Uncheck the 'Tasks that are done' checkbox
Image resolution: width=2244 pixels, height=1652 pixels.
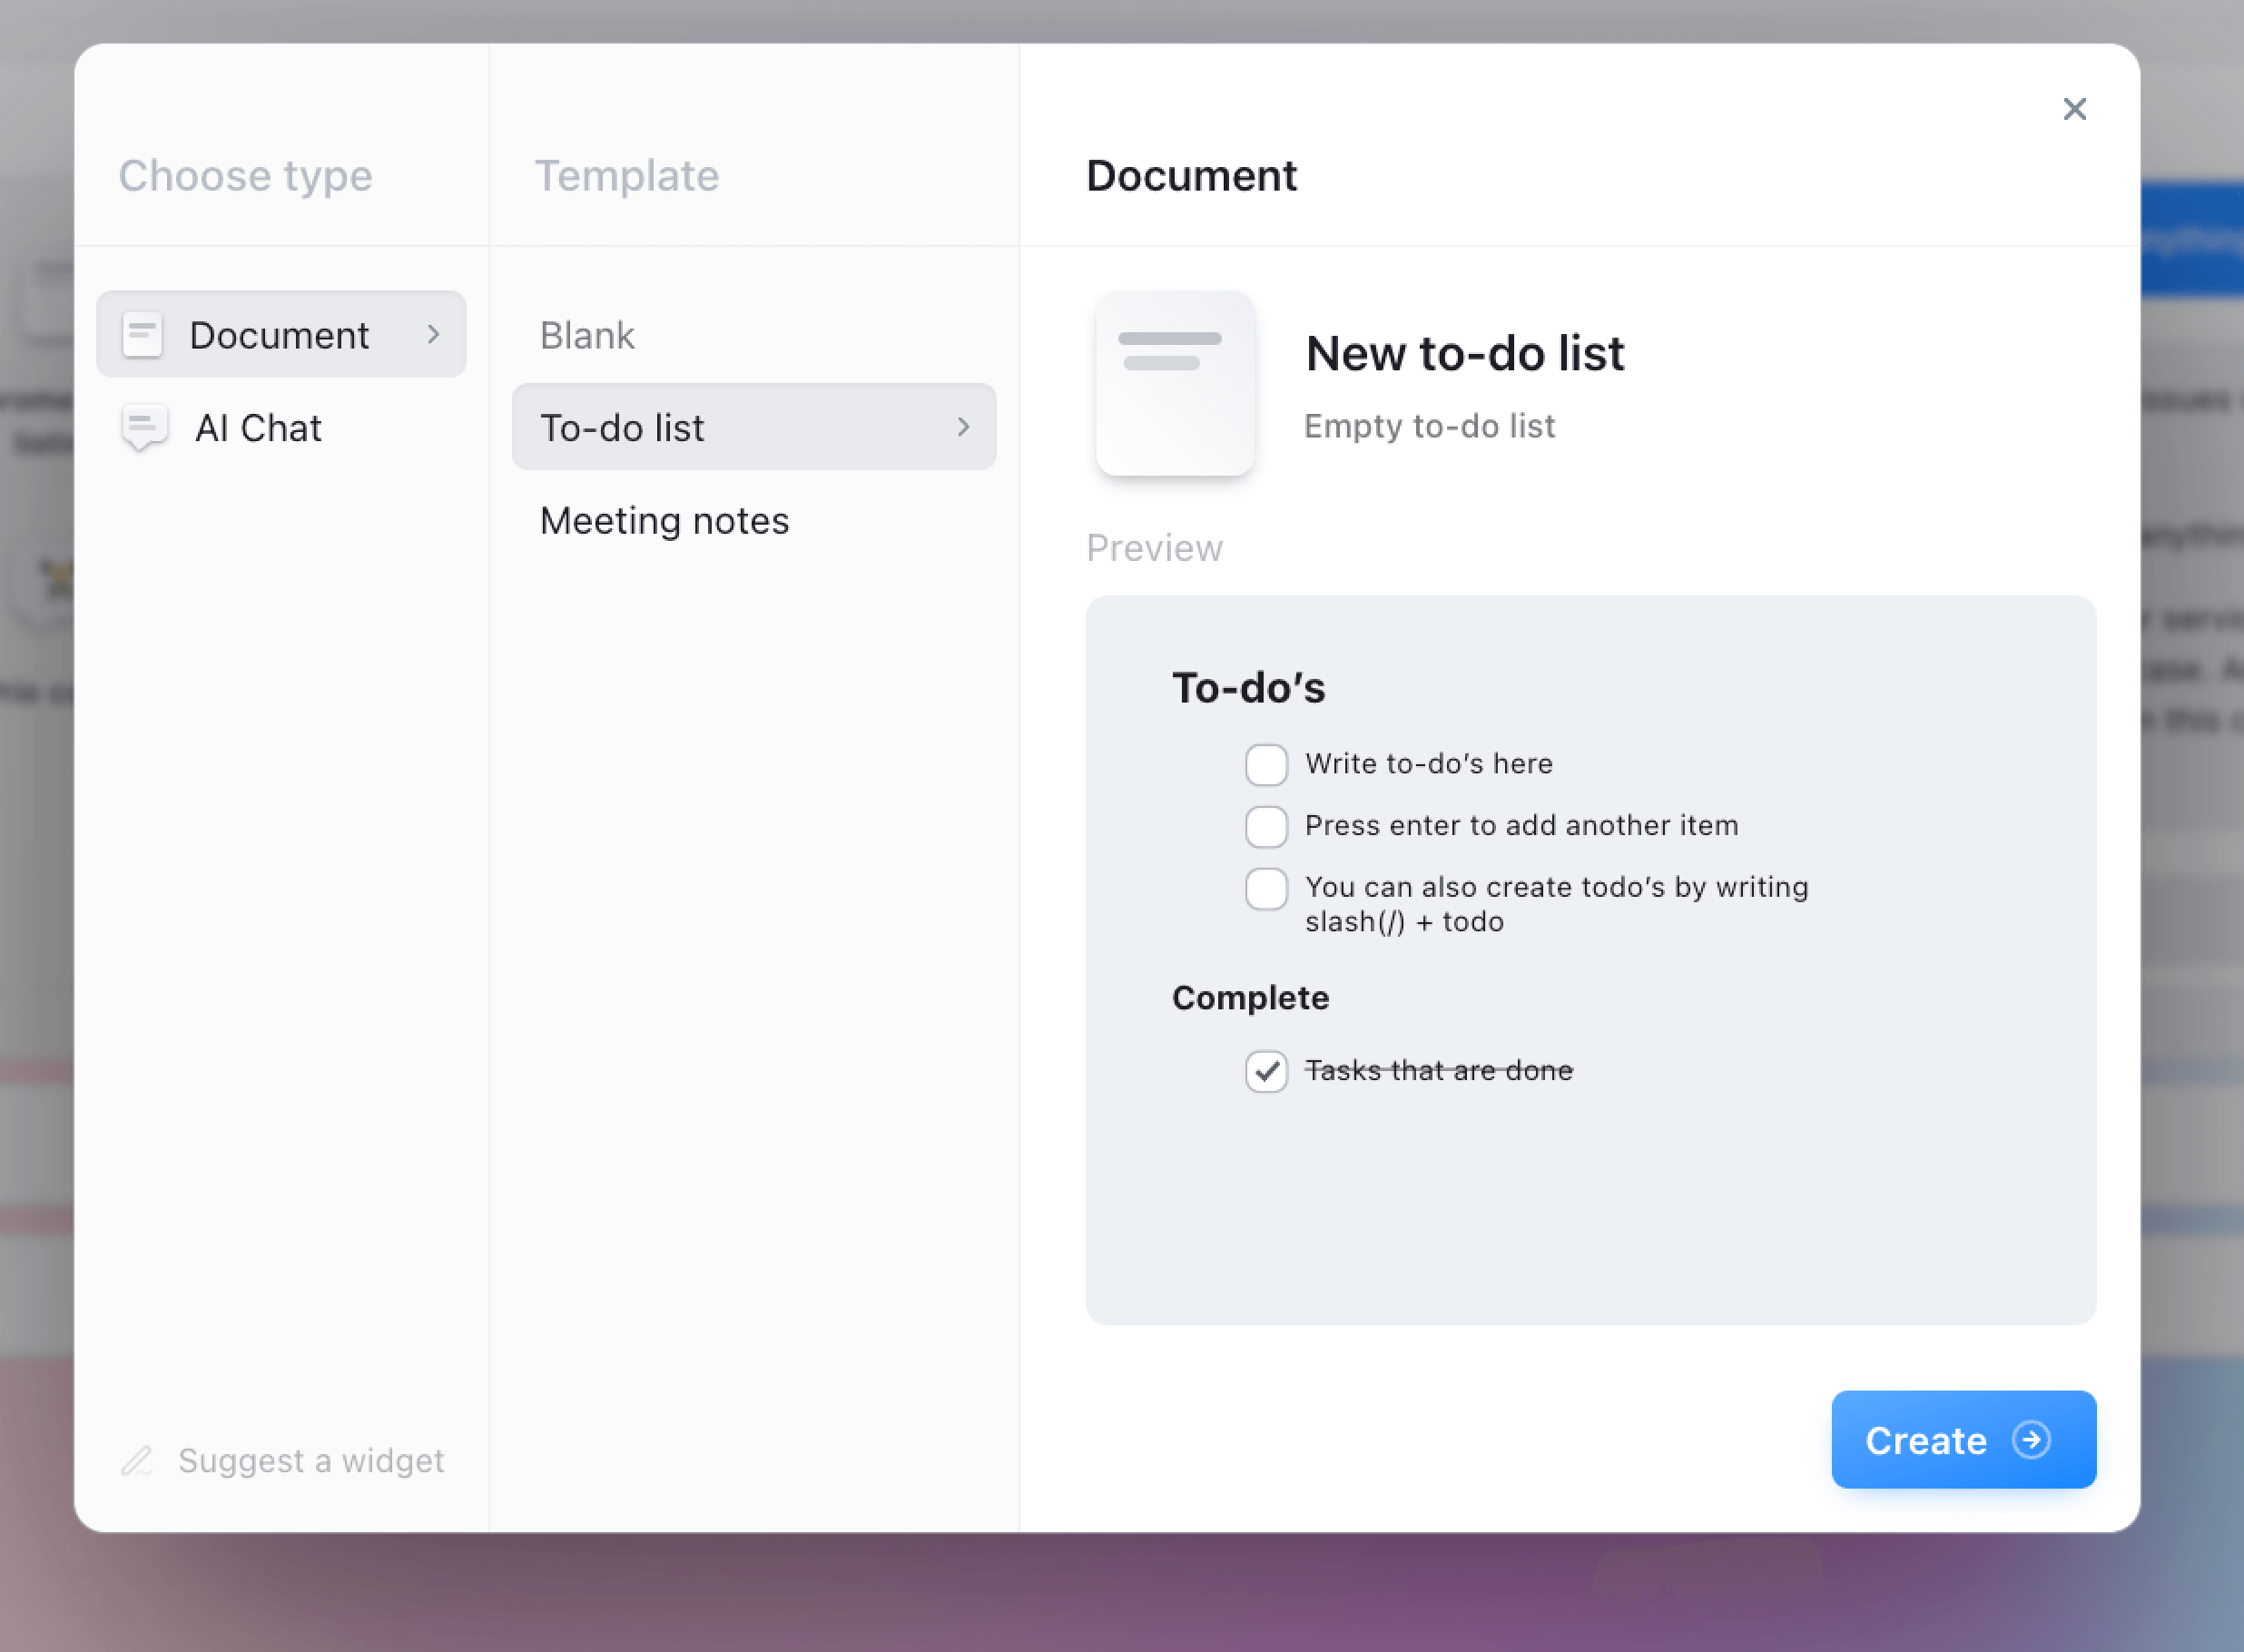pos(1266,1072)
